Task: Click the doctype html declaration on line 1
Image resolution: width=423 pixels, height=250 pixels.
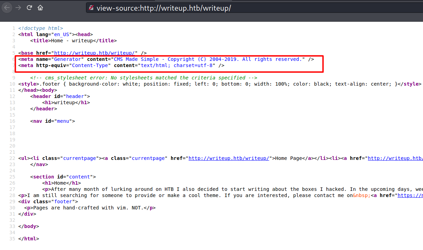Action: click(x=41, y=28)
